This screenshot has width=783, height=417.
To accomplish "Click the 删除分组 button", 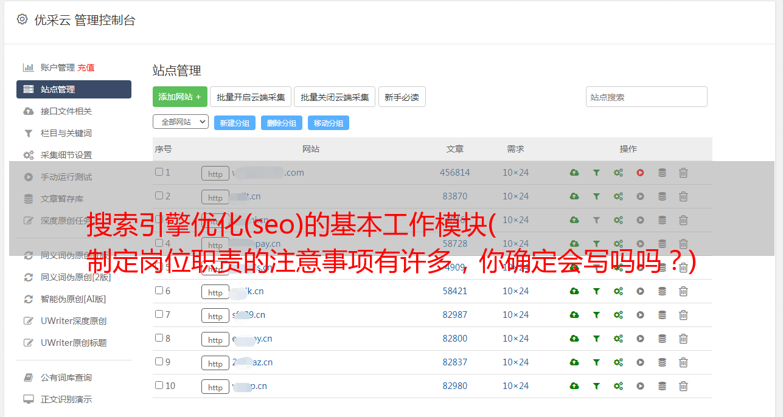I will [x=282, y=123].
